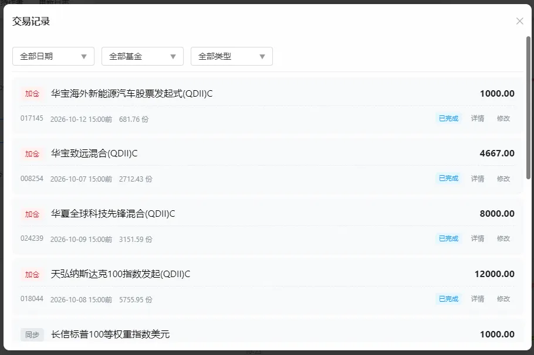
Task: Click amount 1000.00 of 华宝海外新能源汽车
Action: click(497, 94)
